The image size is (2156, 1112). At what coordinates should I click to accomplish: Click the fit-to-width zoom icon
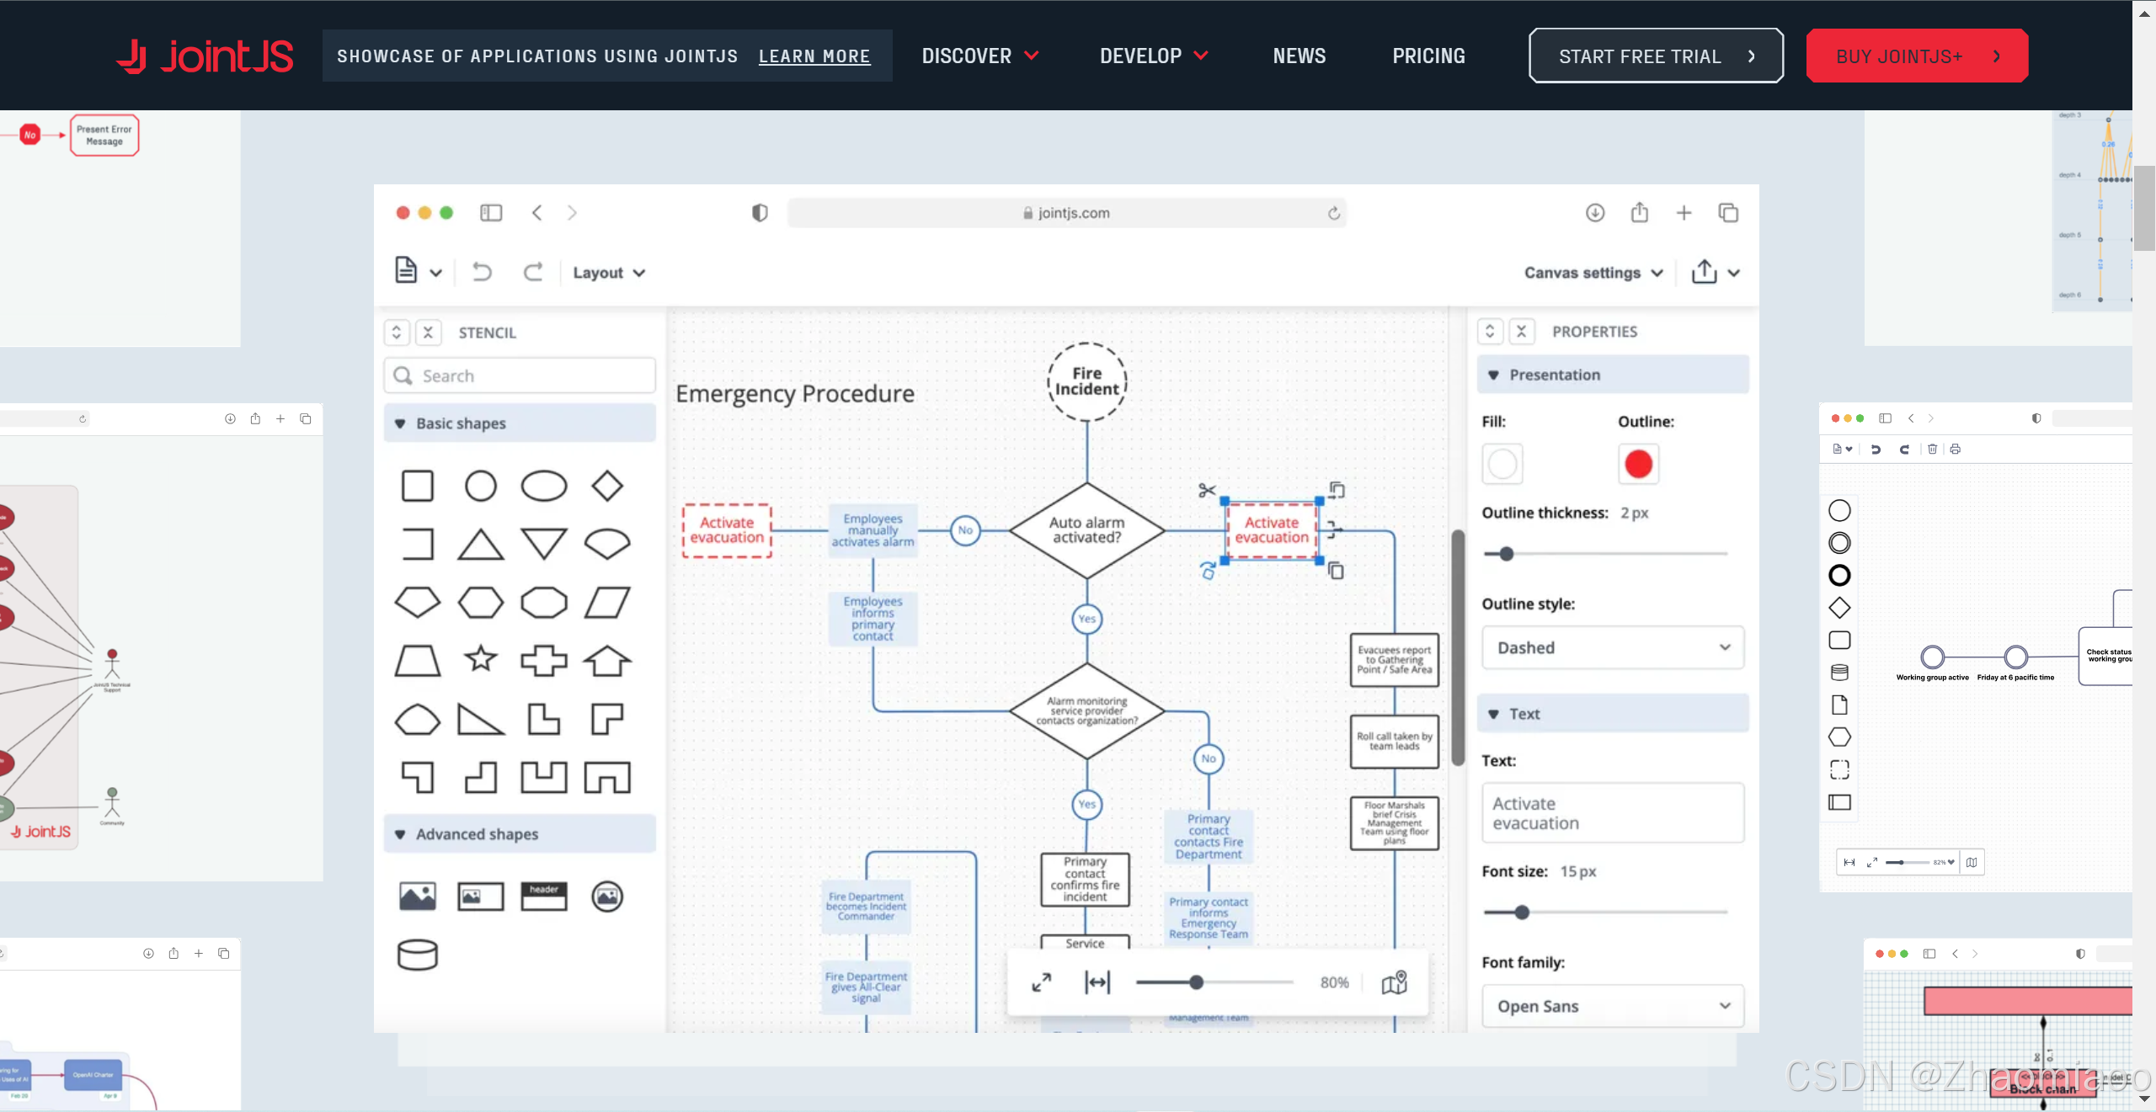1097,982
